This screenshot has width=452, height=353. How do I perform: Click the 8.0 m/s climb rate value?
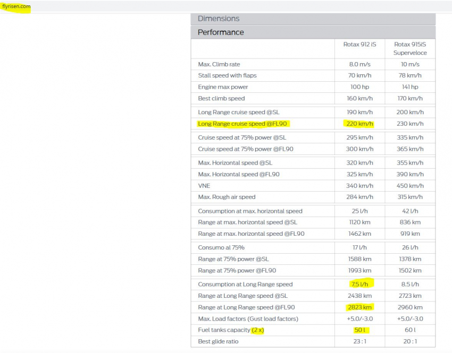(360, 64)
